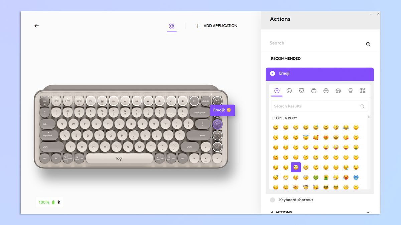
Task: Click the emoji list scrollbar
Action: (369, 117)
